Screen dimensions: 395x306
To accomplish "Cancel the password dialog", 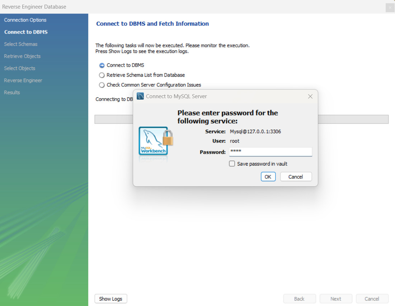I will coord(296,177).
